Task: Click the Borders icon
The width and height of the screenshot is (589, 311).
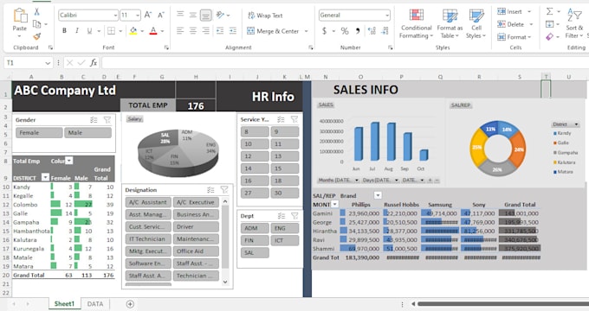Action: [x=111, y=31]
